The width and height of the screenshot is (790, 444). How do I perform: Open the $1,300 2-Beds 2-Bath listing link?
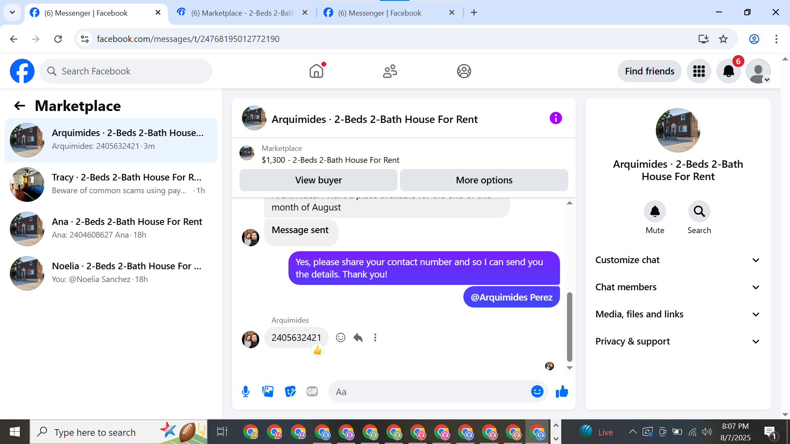pyautogui.click(x=330, y=160)
